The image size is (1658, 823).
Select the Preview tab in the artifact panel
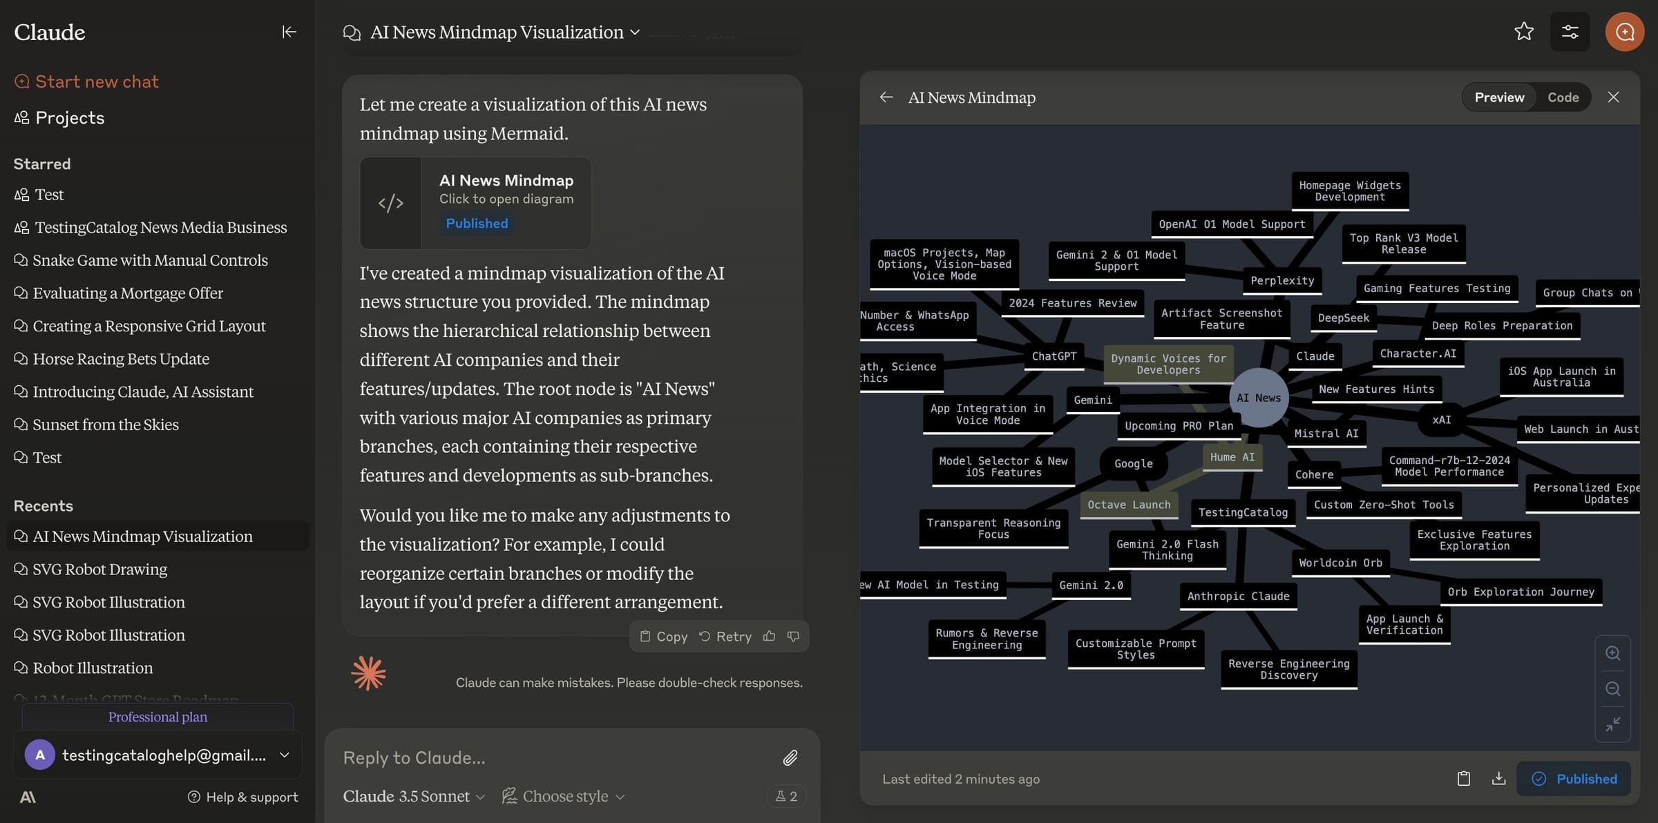tap(1498, 97)
